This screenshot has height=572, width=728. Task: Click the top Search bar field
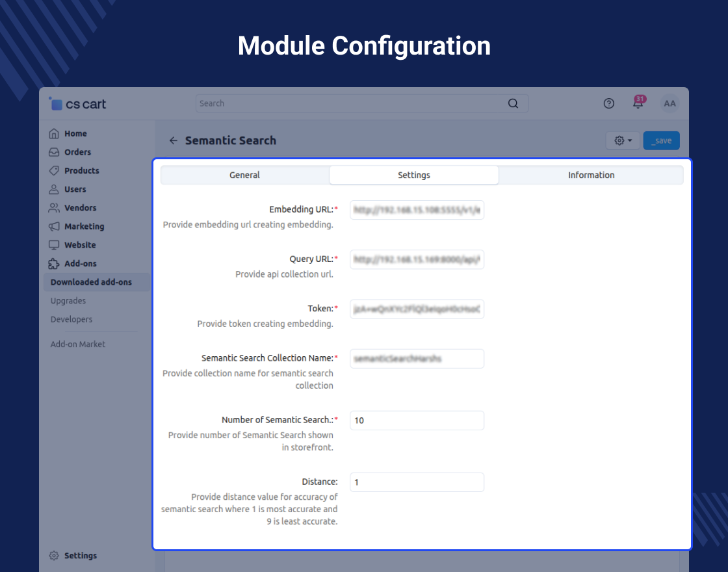(x=361, y=103)
